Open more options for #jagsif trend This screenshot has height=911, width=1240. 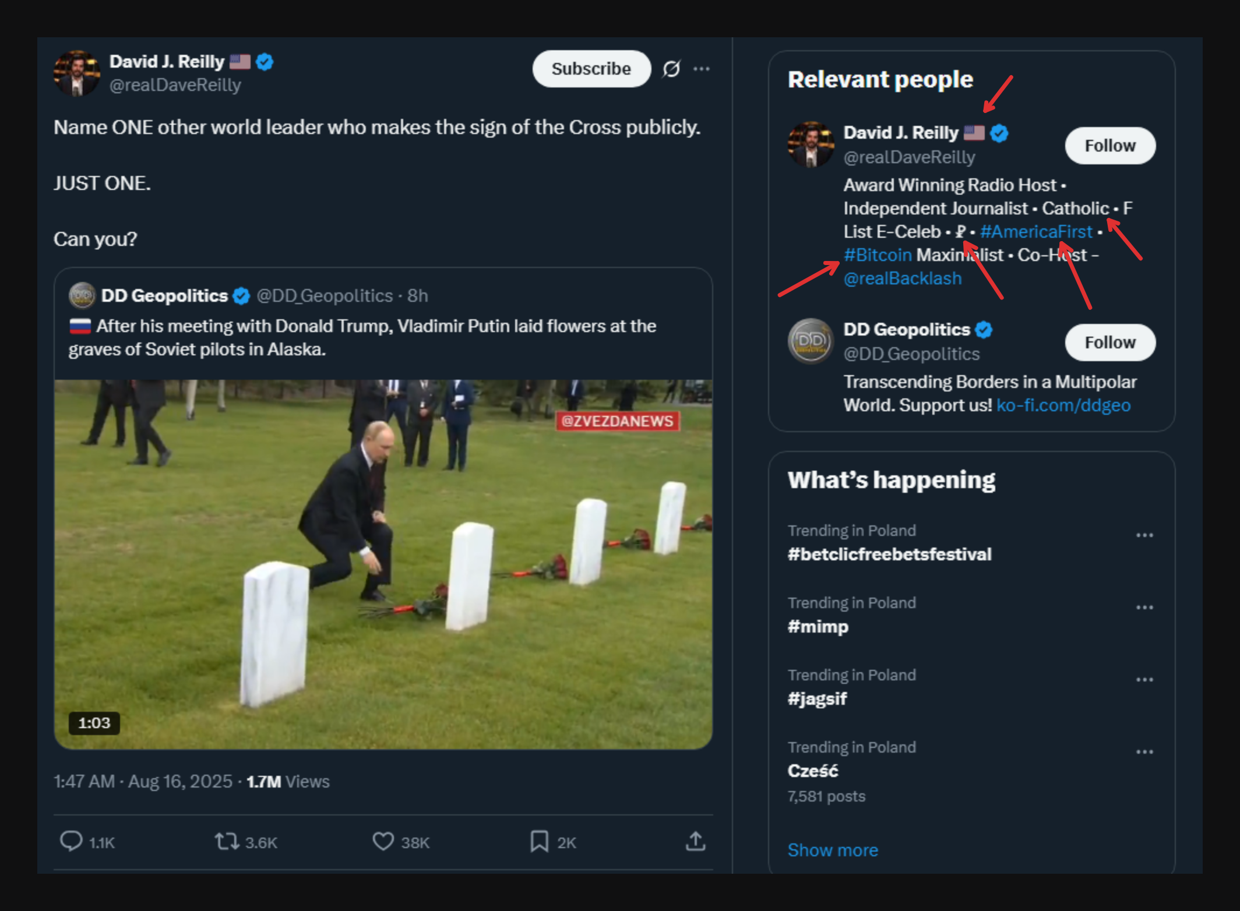pyautogui.click(x=1144, y=680)
